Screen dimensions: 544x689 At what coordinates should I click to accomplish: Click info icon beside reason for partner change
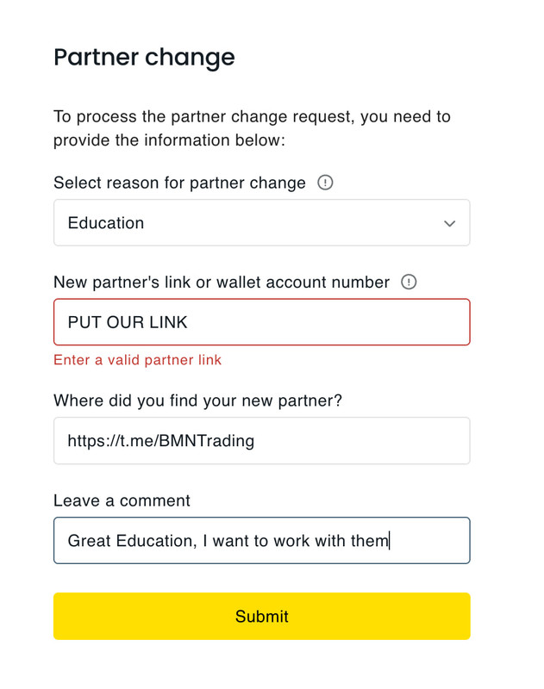(325, 183)
